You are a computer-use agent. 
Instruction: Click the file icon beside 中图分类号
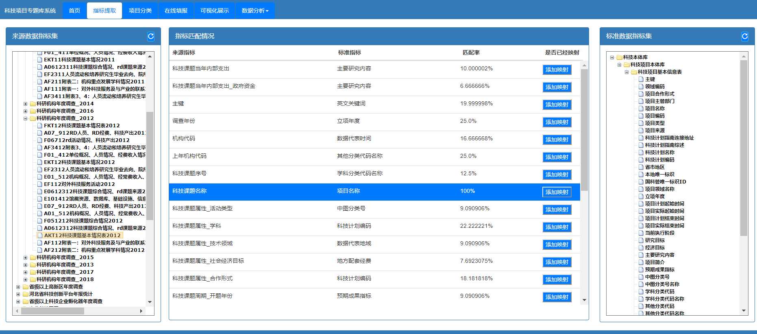[x=641, y=277]
